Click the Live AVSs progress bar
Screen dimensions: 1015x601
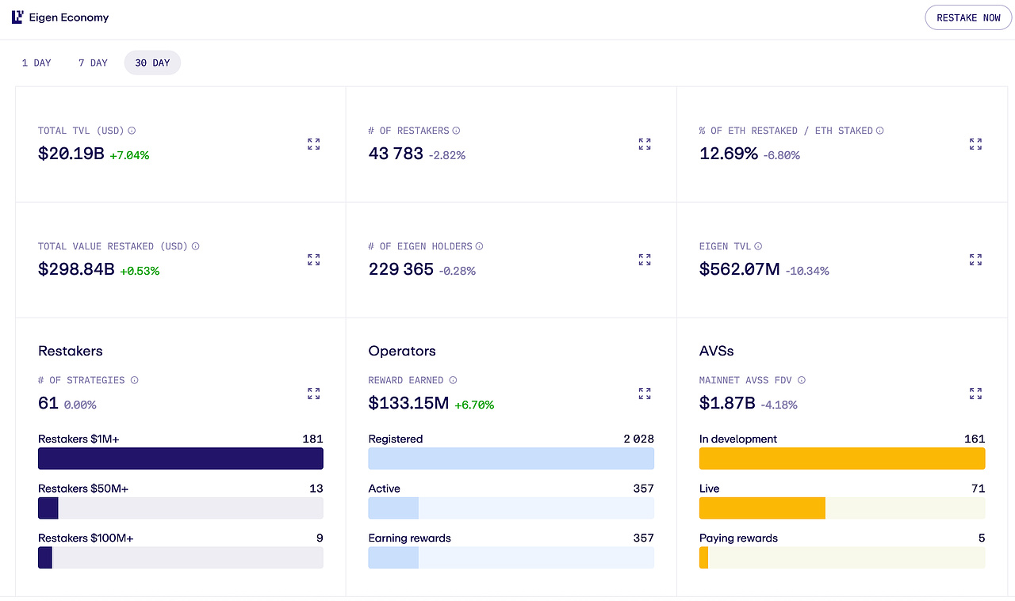pyautogui.click(x=842, y=508)
